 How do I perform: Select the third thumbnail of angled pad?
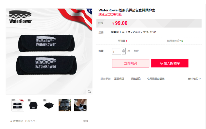point(49,105)
